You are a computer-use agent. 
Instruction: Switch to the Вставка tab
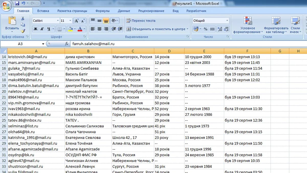coord(43,11)
